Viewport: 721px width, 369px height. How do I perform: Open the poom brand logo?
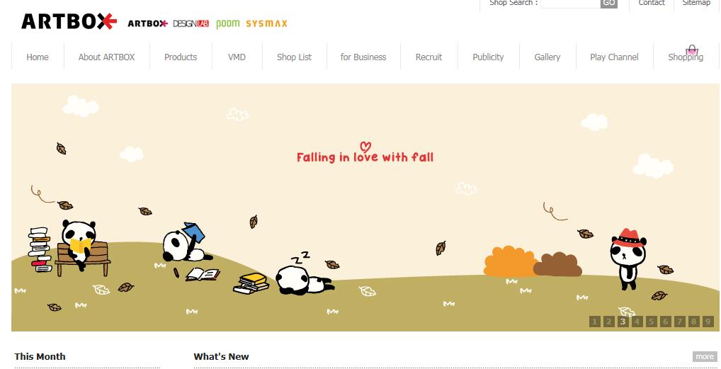pos(227,23)
